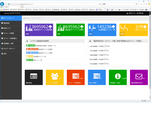Open the black 電話発信 tile
The image size is (151, 113).
(x=33, y=77)
